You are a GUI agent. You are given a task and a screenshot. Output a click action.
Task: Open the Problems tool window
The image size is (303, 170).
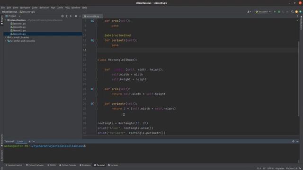[x=85, y=165]
